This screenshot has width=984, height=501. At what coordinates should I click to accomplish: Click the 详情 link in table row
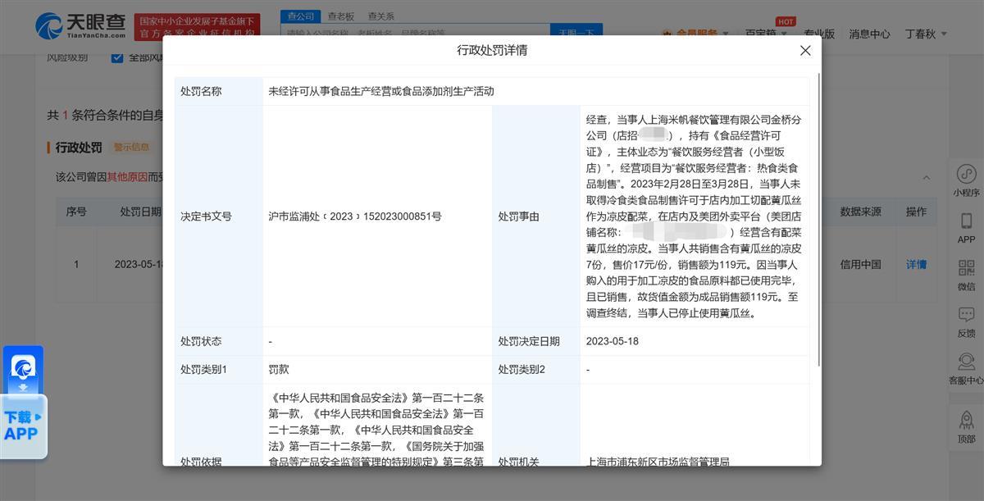pyautogui.click(x=916, y=264)
